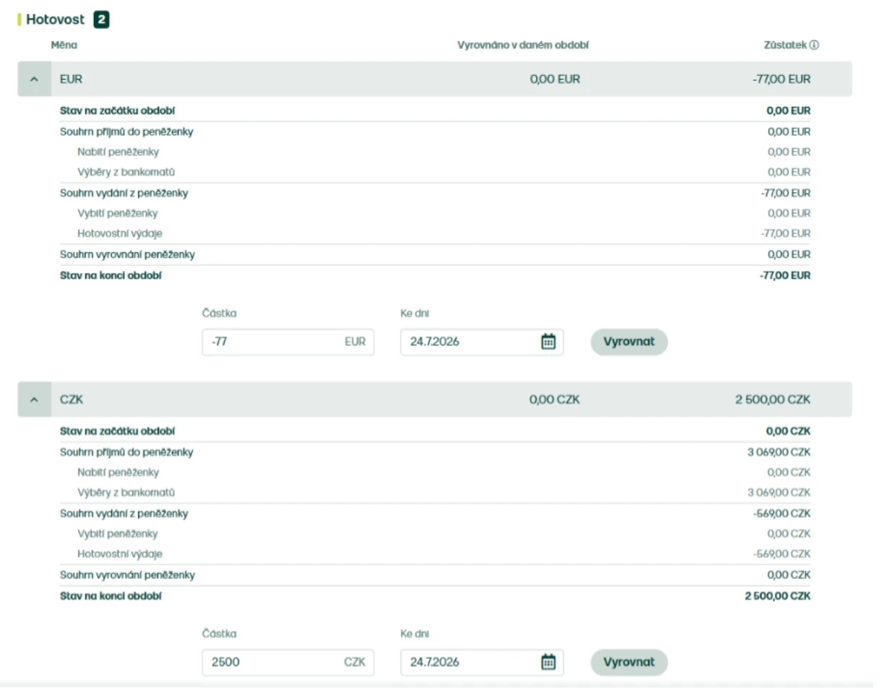Edit the CZK Částka field with 2500
The width and height of the screenshot is (890, 698).
[x=288, y=662]
